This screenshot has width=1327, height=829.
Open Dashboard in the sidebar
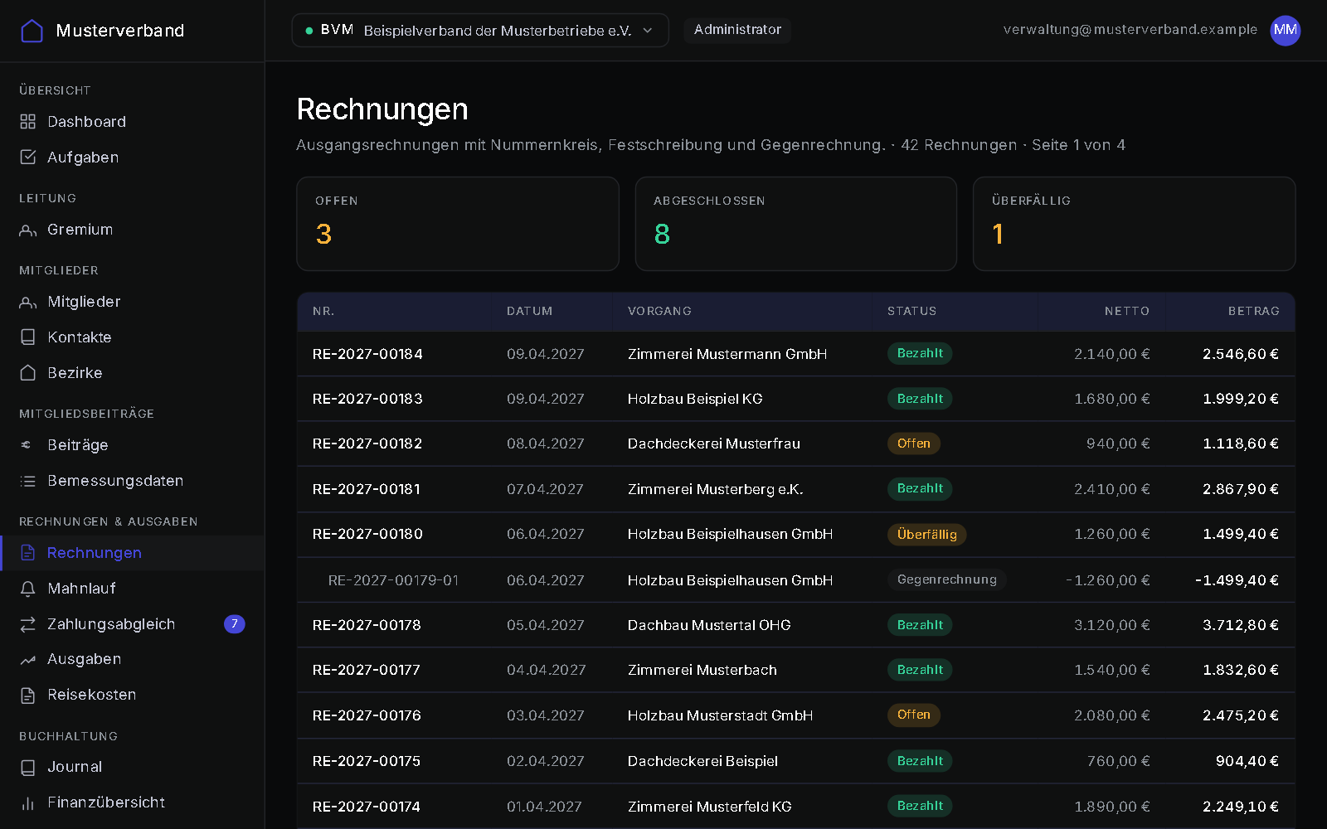tap(133, 122)
